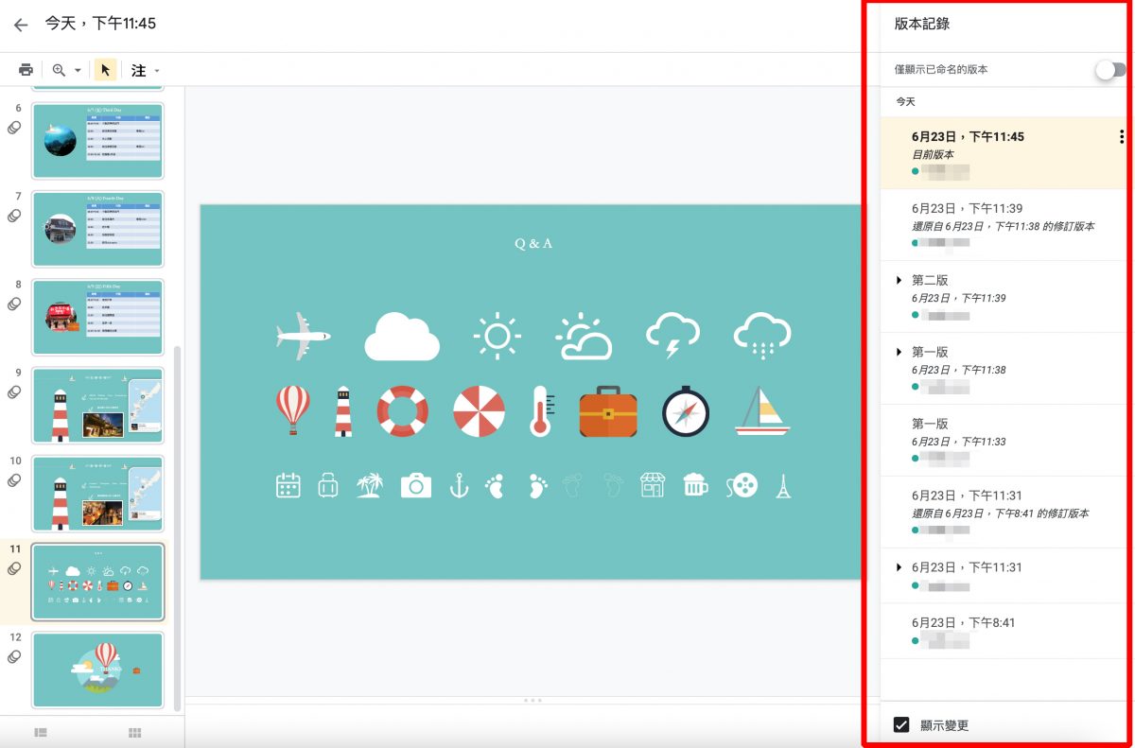Switch to grid view icon
The height and width of the screenshot is (748, 1135).
tap(135, 732)
